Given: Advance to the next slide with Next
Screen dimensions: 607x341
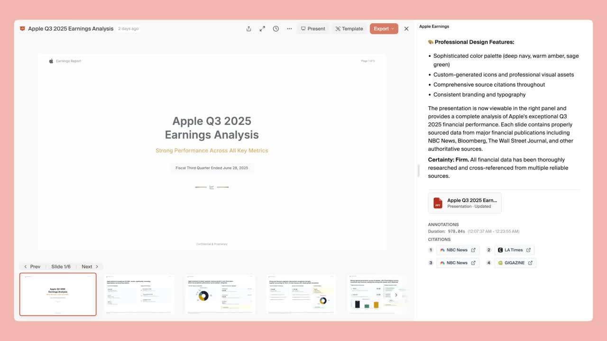Looking at the screenshot, I should coord(90,267).
